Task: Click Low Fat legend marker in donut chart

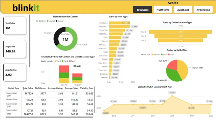Action: click(x=48, y=21)
